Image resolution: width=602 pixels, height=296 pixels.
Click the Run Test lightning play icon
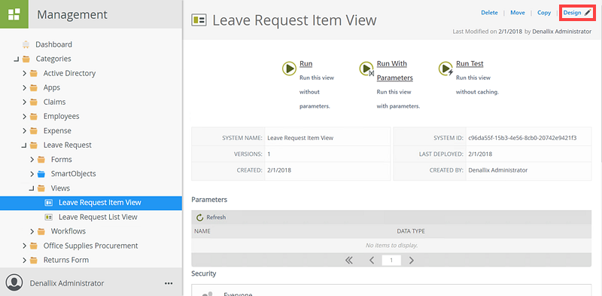pyautogui.click(x=445, y=69)
